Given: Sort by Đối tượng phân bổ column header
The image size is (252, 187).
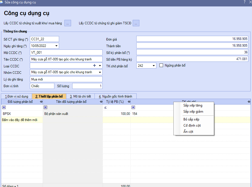Looking at the screenshot, I should coord(20,102).
